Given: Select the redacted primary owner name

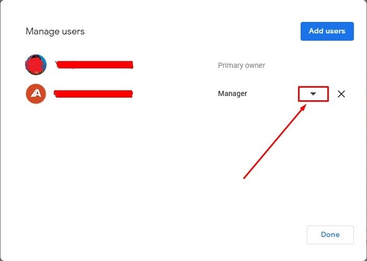Looking at the screenshot, I should point(94,65).
